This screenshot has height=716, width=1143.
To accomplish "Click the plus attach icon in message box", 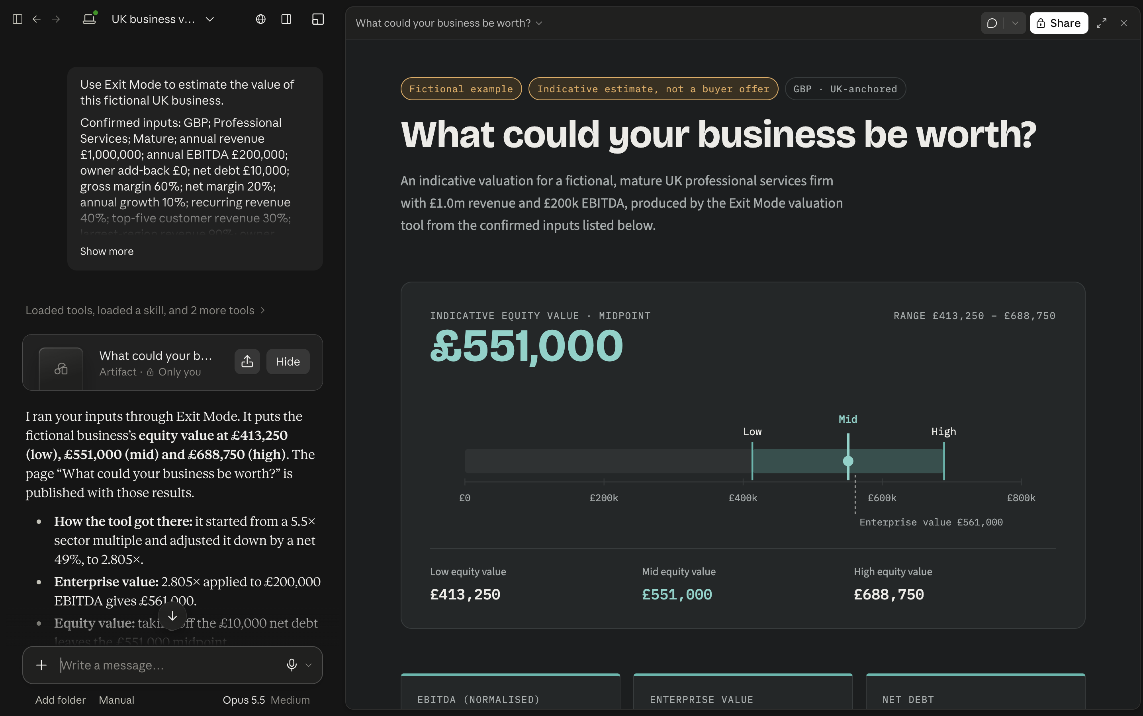I will click(41, 665).
